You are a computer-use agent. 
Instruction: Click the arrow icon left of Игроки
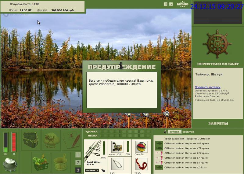coord(165,132)
